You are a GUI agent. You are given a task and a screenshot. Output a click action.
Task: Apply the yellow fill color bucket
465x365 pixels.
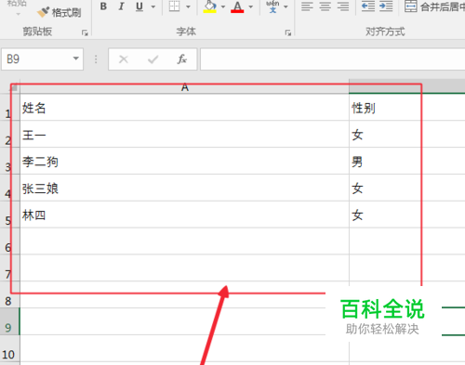pos(210,7)
